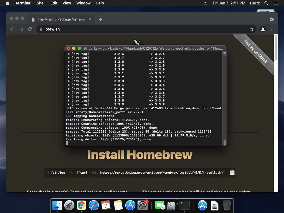Click the 'Resolving deltas' output line
This screenshot has width=284, height=213.
pos(109,139)
